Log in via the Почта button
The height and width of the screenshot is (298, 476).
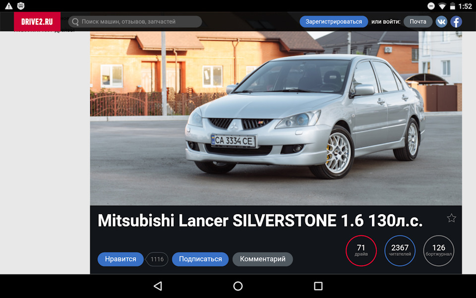(x=417, y=21)
